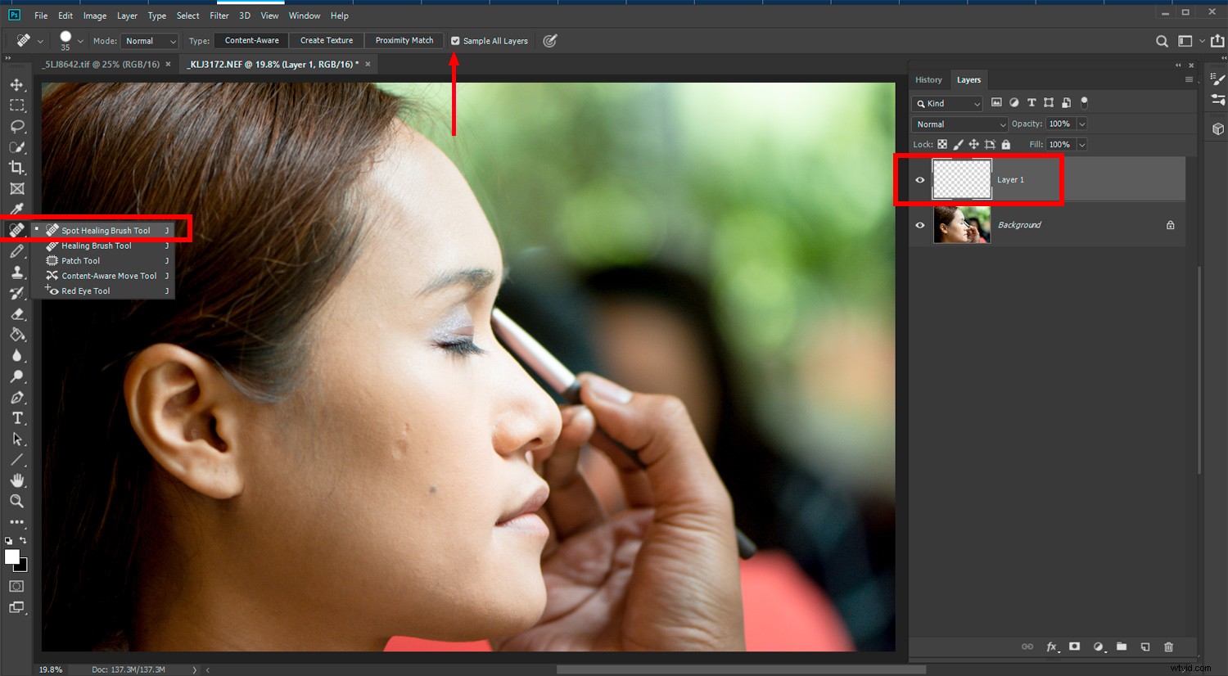Delete the selected layer via trash icon
This screenshot has width=1228, height=676.
coord(1169,647)
